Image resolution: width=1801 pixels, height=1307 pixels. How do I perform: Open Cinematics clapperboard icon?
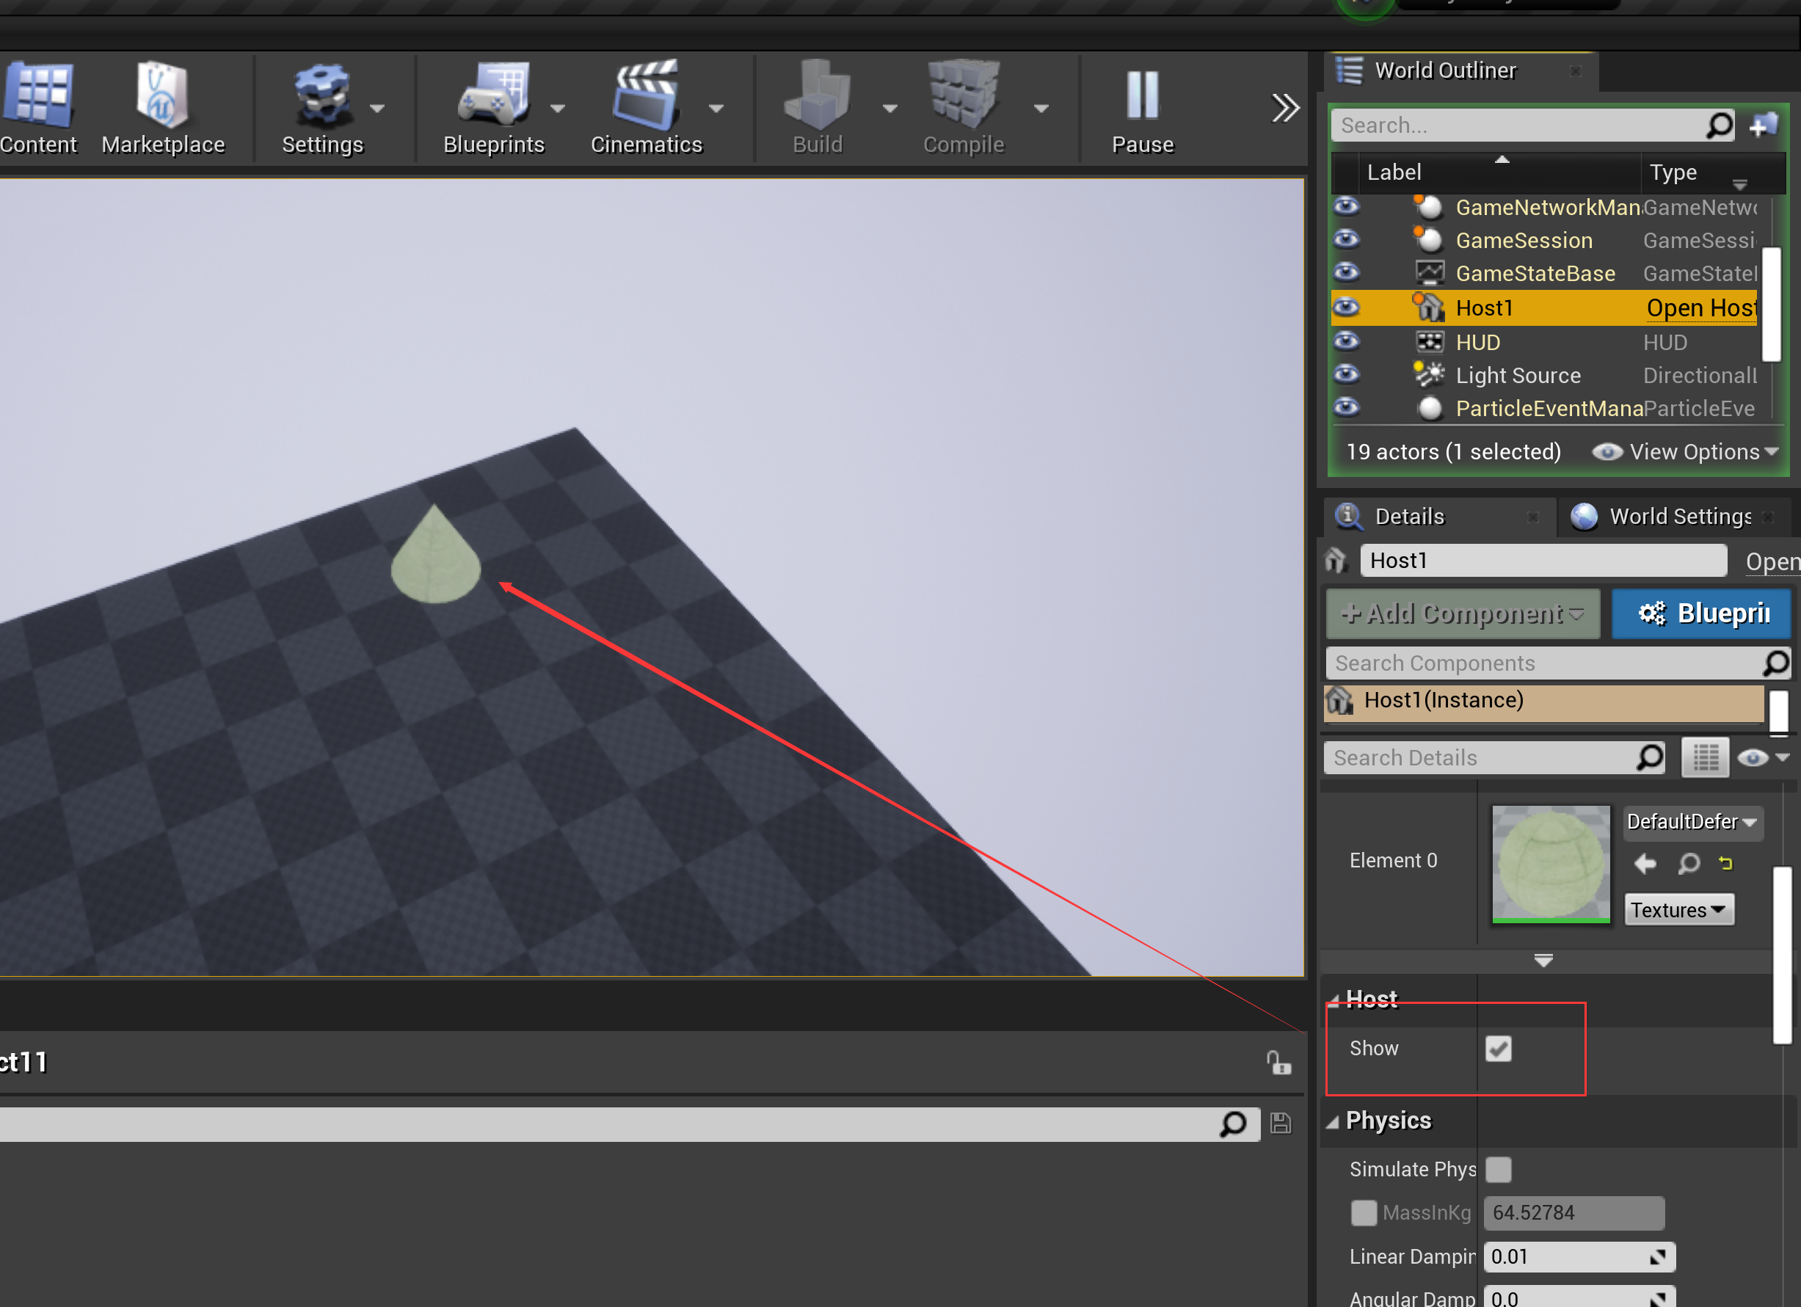tap(646, 97)
